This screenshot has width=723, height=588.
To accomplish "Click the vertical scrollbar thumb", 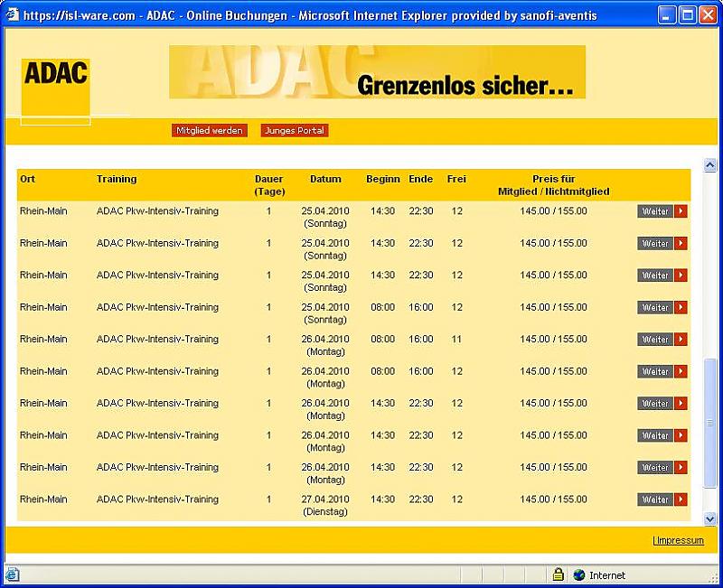I will point(709,421).
